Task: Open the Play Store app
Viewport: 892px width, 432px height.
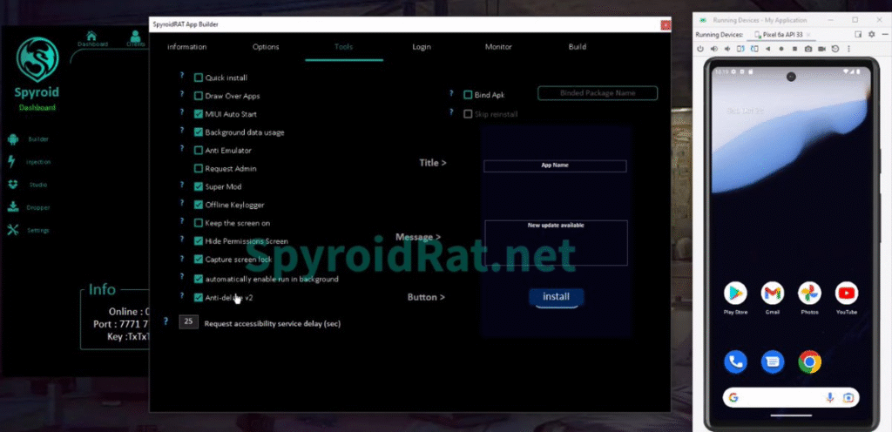Action: tap(736, 294)
